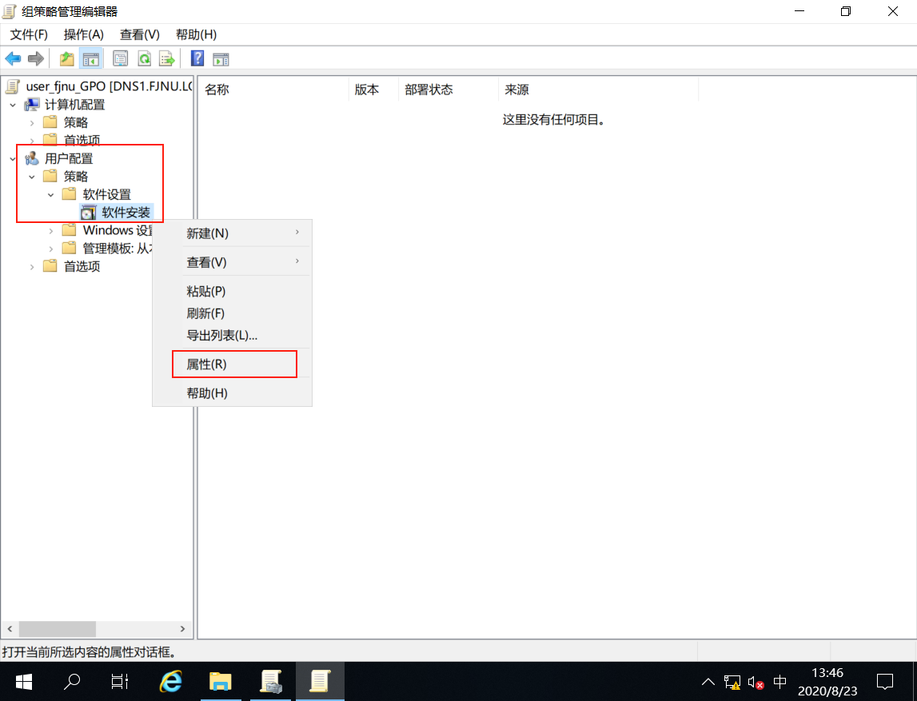Screen dimensions: 917x701
Task: Choose 粘贴(P) in the context menu
Action: 232,291
